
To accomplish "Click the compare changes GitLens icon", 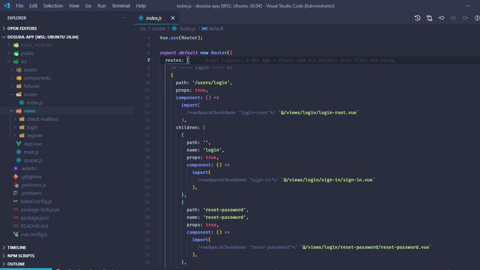I will pyautogui.click(x=429, y=18).
